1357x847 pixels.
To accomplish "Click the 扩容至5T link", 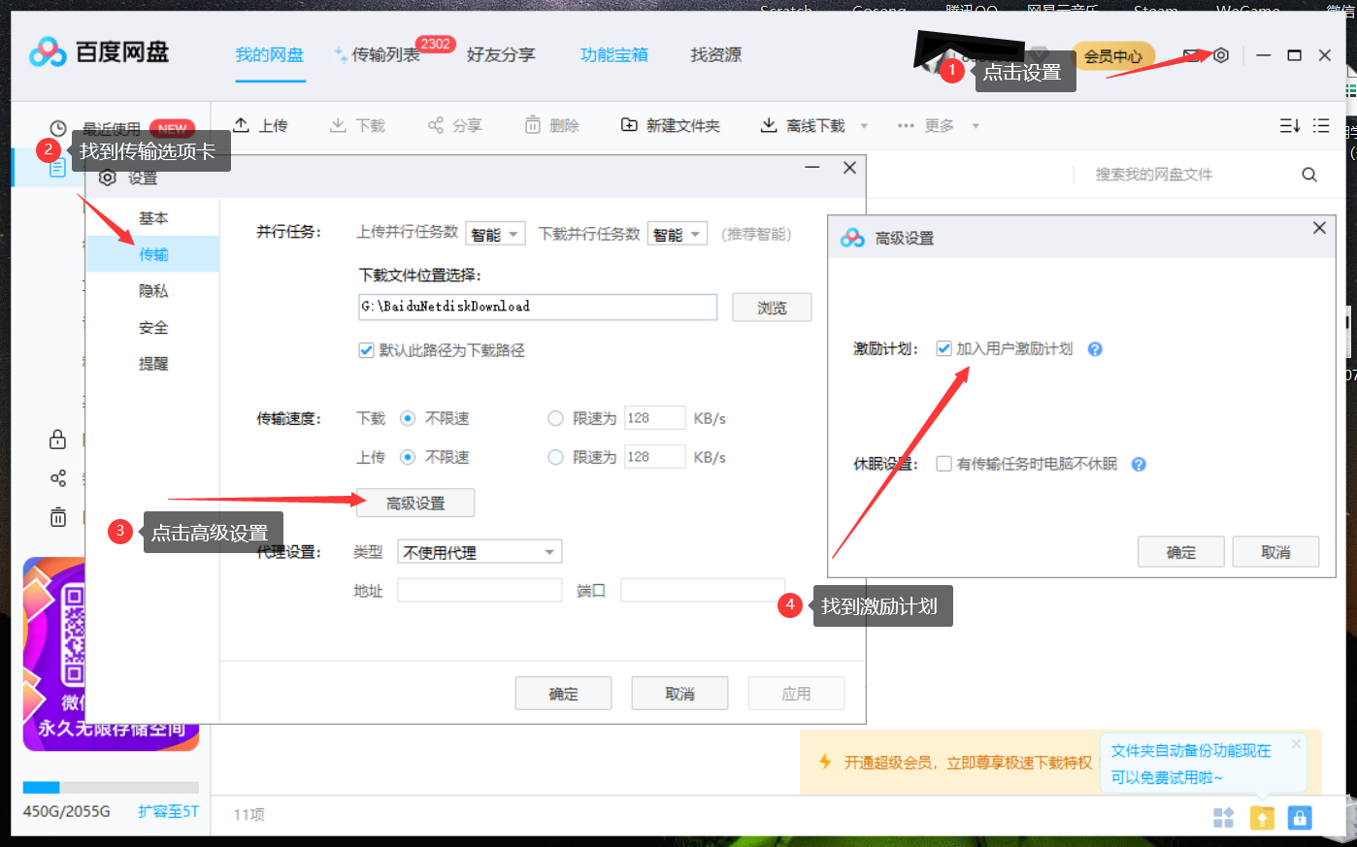I will point(167,811).
